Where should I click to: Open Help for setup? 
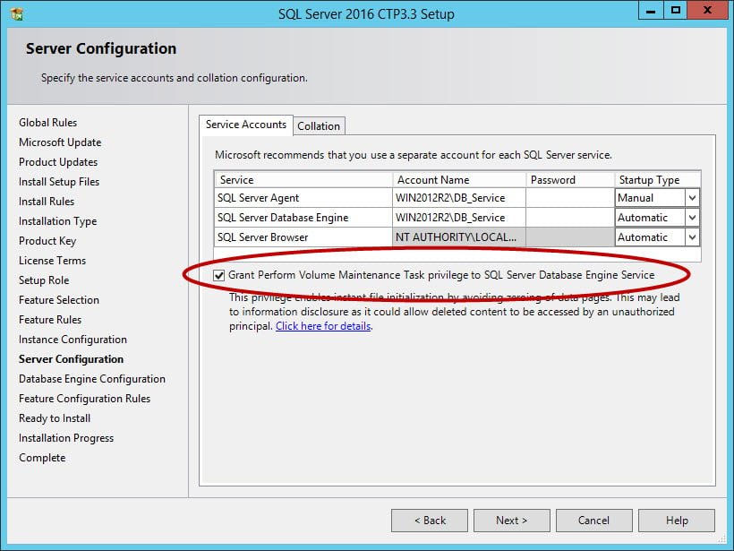(x=677, y=521)
